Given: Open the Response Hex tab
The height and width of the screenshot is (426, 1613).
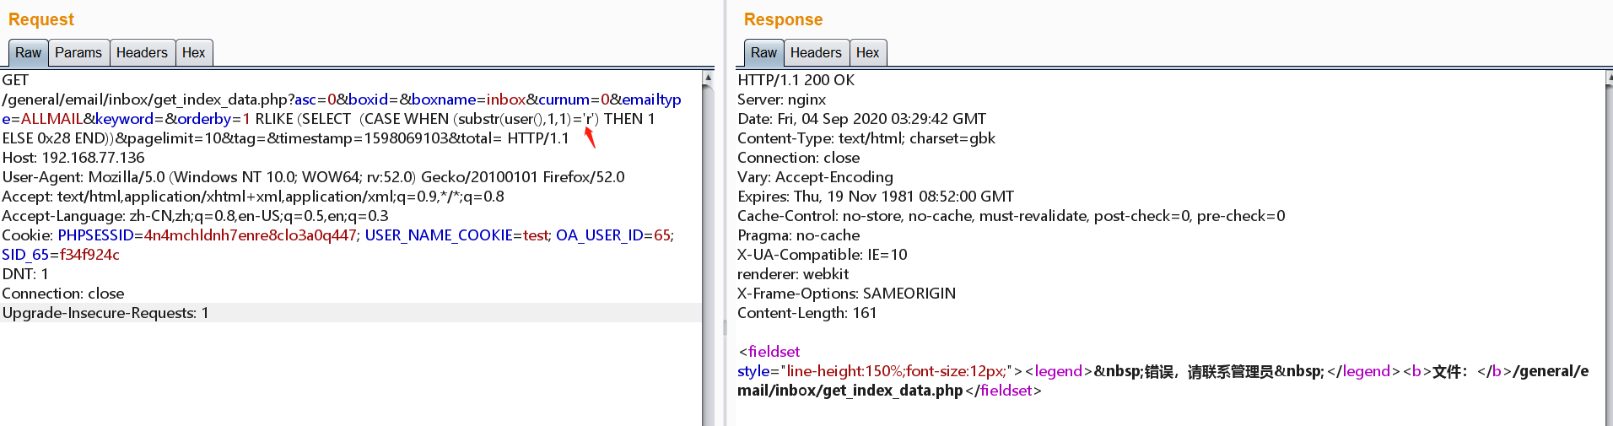Looking at the screenshot, I should coord(867,52).
